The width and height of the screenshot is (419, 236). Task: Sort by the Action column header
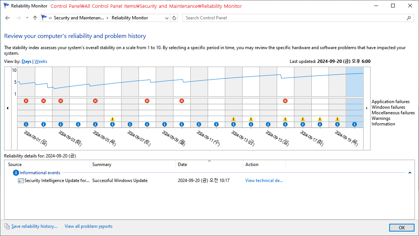pyautogui.click(x=264, y=165)
